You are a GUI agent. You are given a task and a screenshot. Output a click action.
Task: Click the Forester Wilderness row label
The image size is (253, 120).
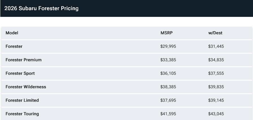pos(26,87)
